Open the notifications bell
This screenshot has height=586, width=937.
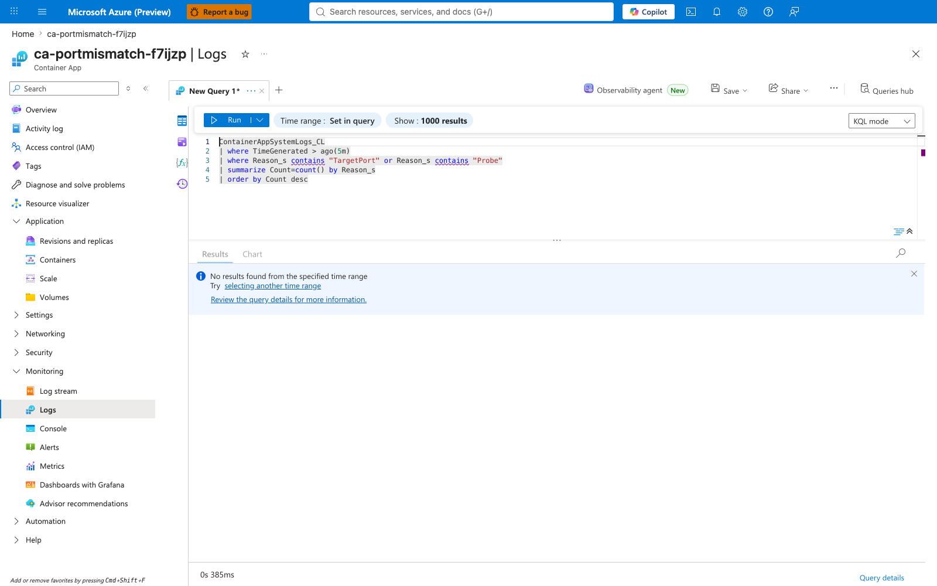pos(717,12)
